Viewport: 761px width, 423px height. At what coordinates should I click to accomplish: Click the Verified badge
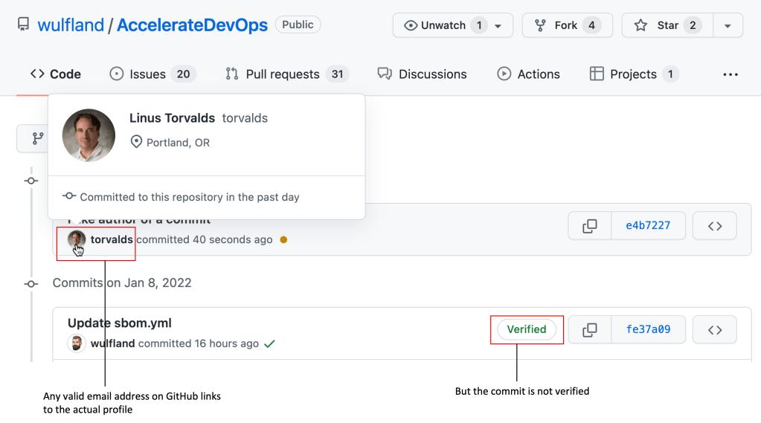[x=527, y=329]
